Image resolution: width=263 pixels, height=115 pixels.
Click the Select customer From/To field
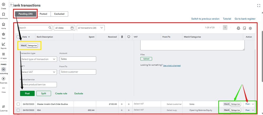pyautogui.click(x=78, y=72)
